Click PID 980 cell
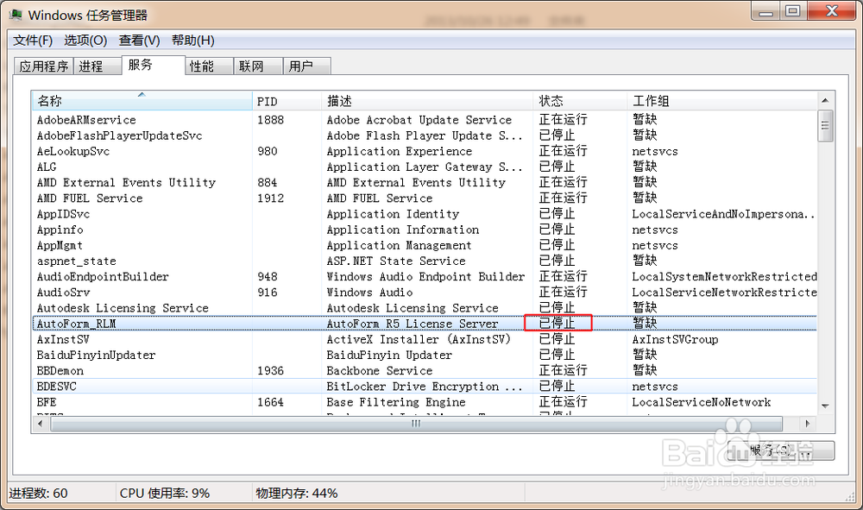This screenshot has height=510, width=863. pyautogui.click(x=268, y=151)
